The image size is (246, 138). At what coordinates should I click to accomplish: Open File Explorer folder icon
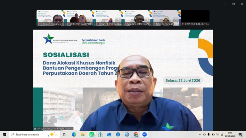[x=83, y=134]
